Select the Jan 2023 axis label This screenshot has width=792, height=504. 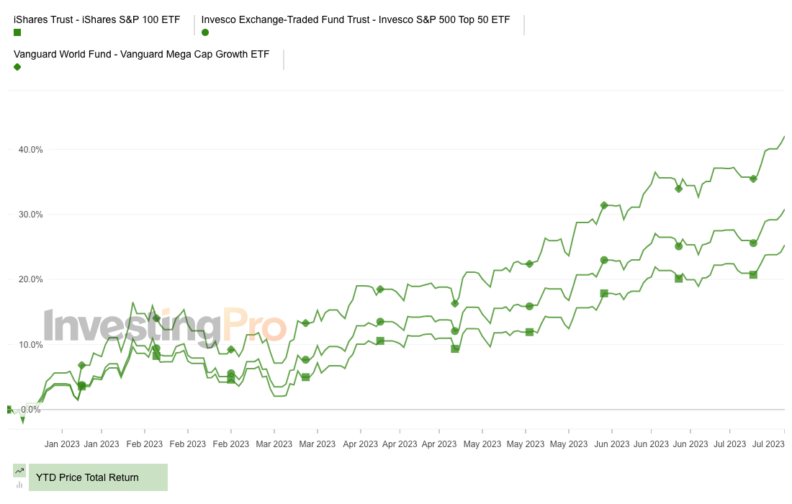[x=62, y=444]
